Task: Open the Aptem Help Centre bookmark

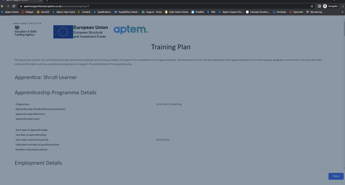Action: click(x=63, y=12)
